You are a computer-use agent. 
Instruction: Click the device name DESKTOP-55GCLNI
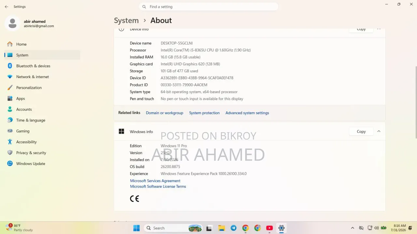click(177, 43)
